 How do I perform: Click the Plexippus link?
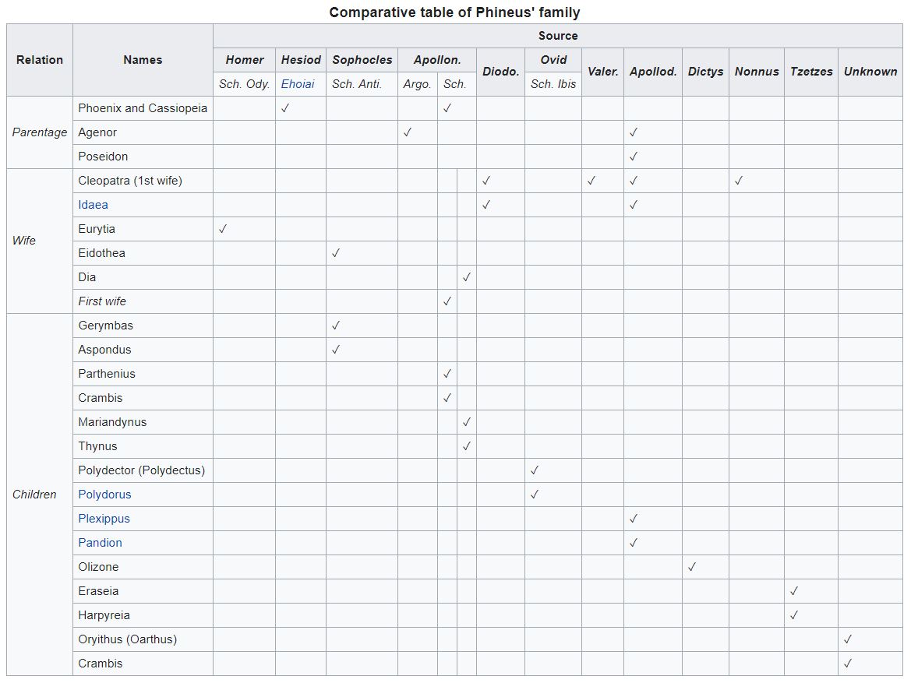[x=104, y=519]
